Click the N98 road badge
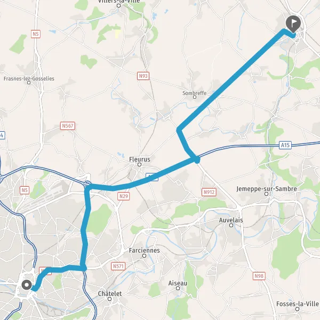This screenshot has width=320, height=320. click(259, 276)
